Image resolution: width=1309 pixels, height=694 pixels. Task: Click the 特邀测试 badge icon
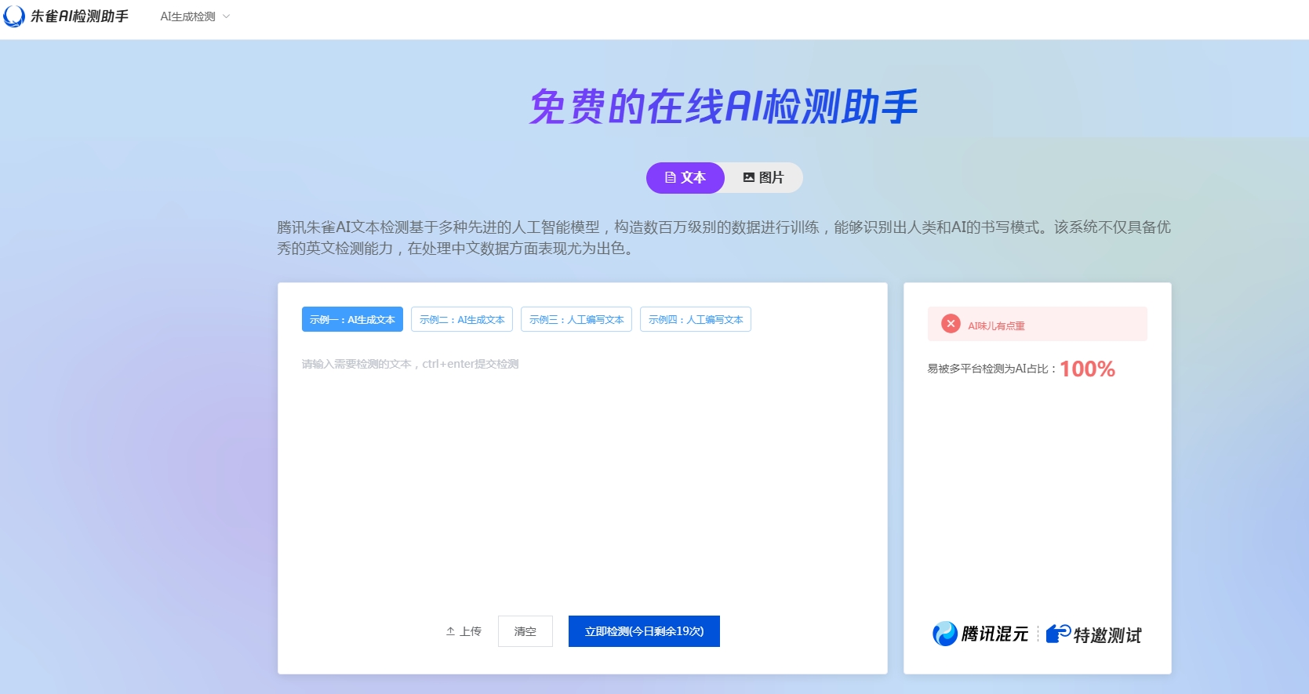tap(1058, 633)
